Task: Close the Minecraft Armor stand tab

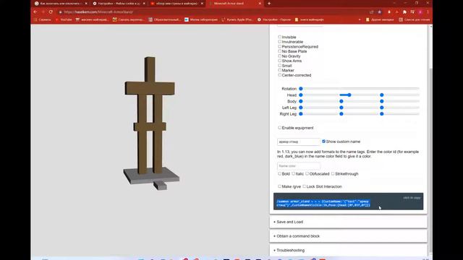Action: pos(260,4)
